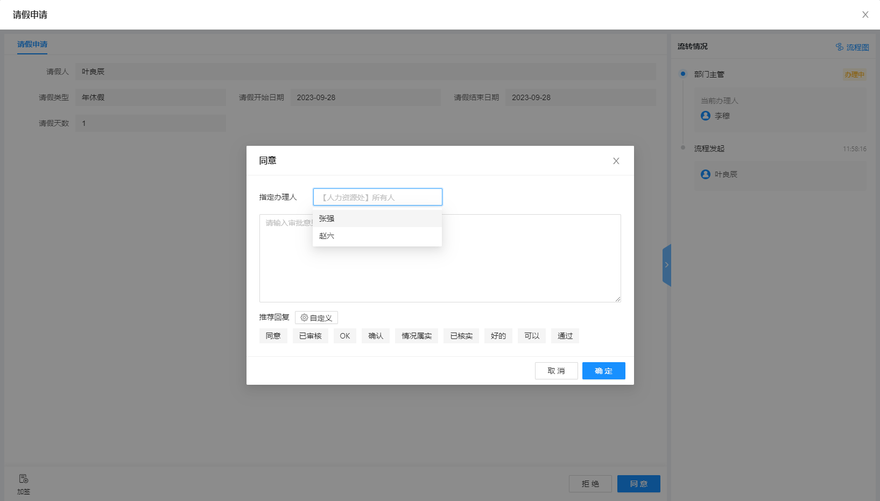The height and width of the screenshot is (501, 880).
Task: Choose the 通过 recommended reply
Action: [x=565, y=336]
